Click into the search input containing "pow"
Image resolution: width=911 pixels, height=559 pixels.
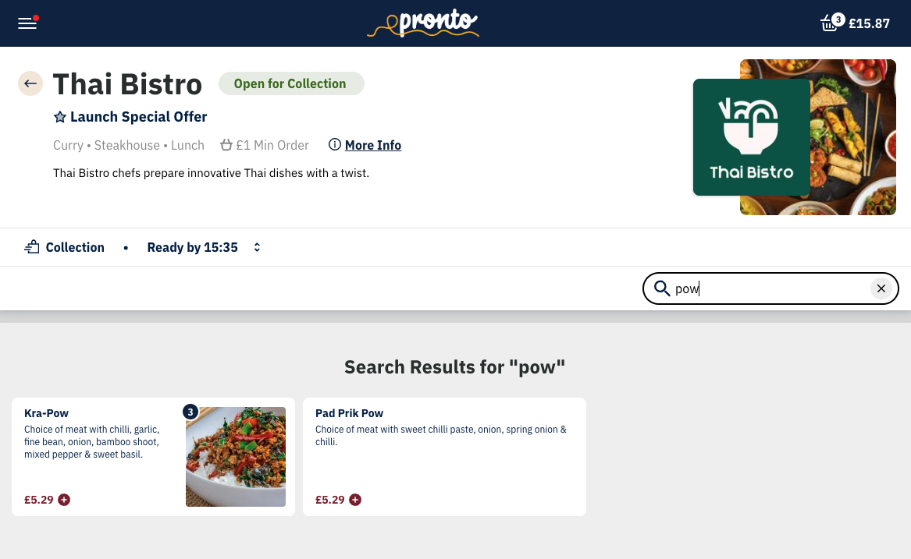[769, 288]
